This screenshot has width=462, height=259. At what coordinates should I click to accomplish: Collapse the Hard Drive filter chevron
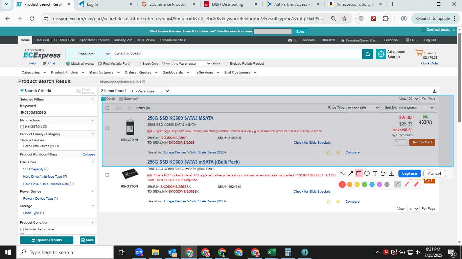93,162
